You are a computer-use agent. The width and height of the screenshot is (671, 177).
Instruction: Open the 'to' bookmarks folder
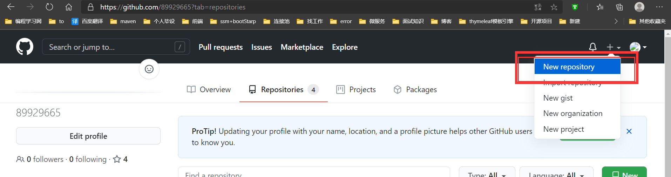[56, 21]
